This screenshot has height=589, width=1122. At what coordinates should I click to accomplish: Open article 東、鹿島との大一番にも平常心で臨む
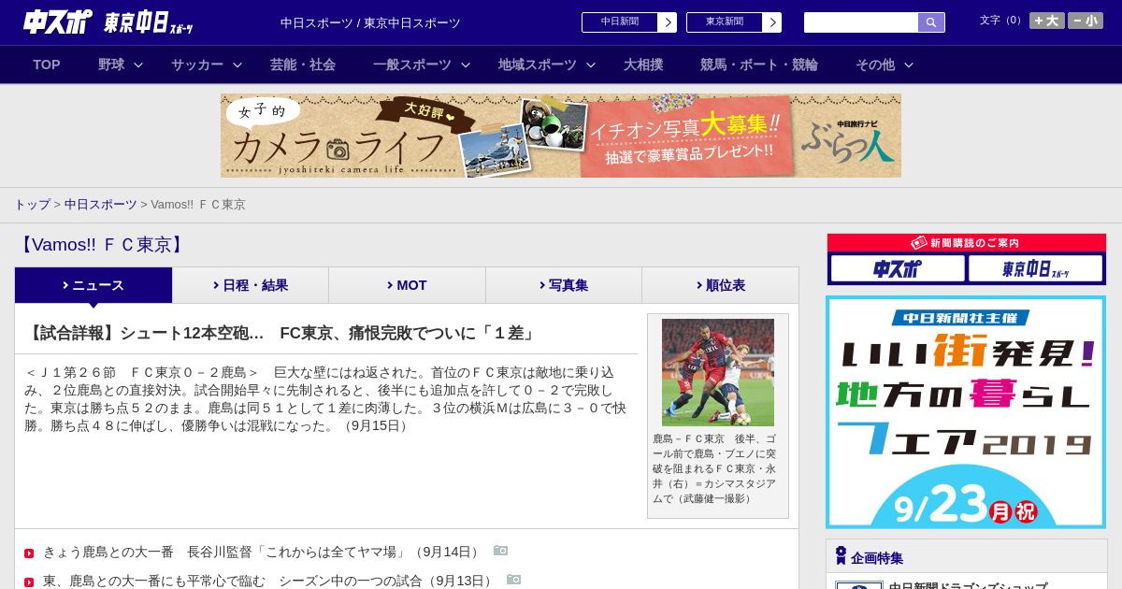pyautogui.click(x=269, y=581)
